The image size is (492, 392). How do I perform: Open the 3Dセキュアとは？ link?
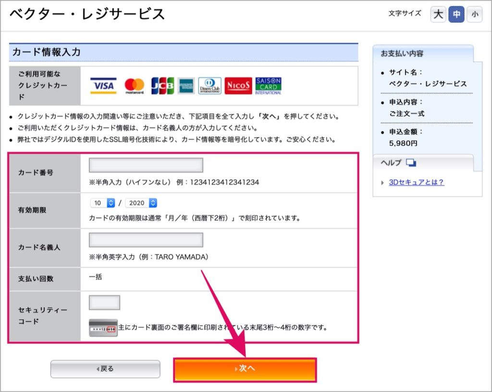tap(417, 182)
